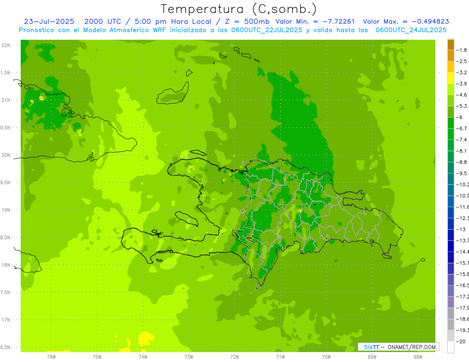Click the "20N" latitude axis label
469x362 pixels.
5,155
